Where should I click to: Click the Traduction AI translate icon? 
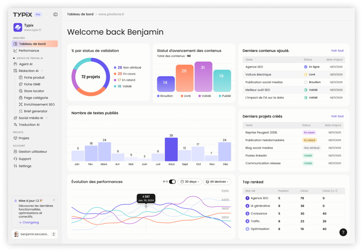15,125
